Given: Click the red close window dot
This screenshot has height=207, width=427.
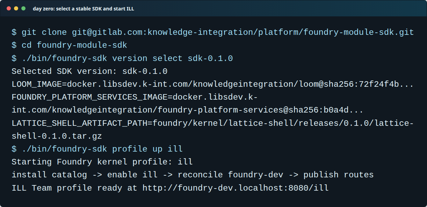Looking at the screenshot, I should [x=8, y=8].
